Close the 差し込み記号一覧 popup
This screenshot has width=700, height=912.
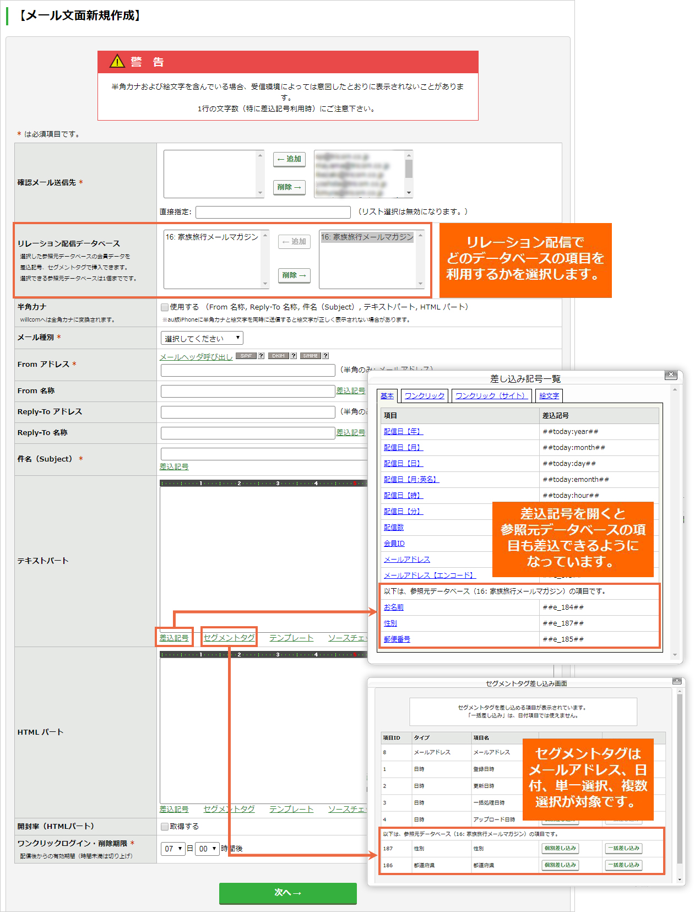click(x=671, y=374)
